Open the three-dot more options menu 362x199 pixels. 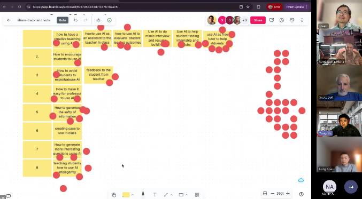302,20
